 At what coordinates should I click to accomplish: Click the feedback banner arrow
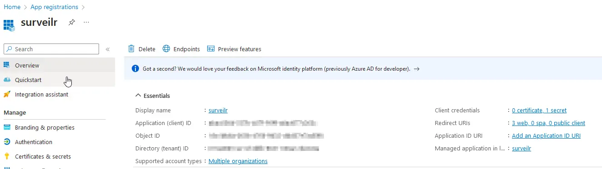[x=417, y=69]
